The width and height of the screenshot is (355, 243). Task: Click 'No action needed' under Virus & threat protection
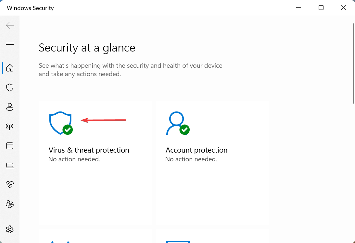click(74, 159)
